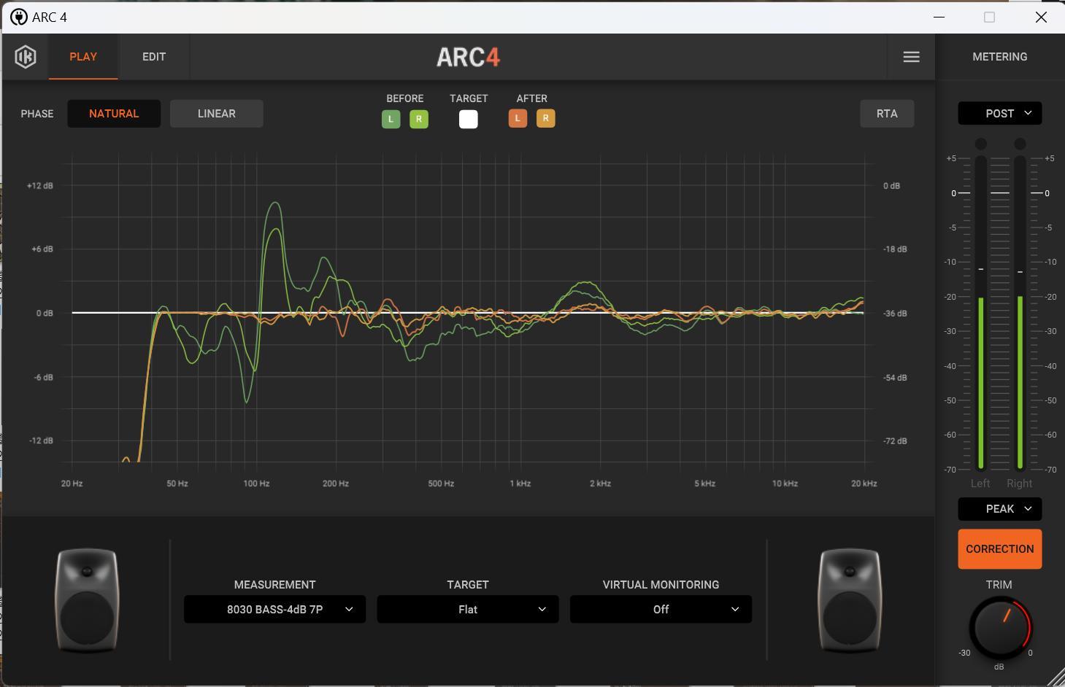
Task: Toggle the After L curve
Action: [x=518, y=118]
